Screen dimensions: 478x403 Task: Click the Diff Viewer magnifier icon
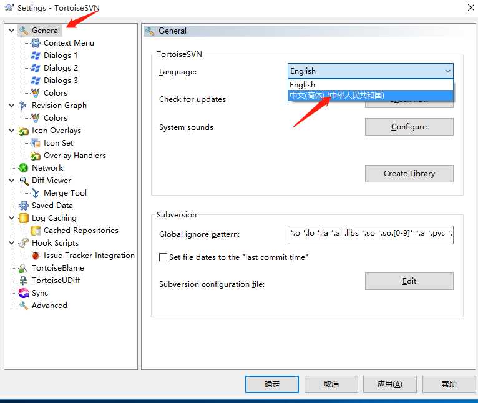tap(24, 181)
